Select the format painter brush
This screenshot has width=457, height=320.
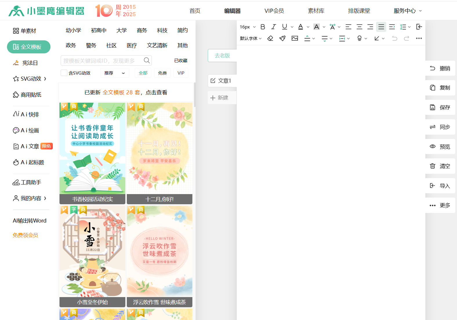click(x=282, y=38)
